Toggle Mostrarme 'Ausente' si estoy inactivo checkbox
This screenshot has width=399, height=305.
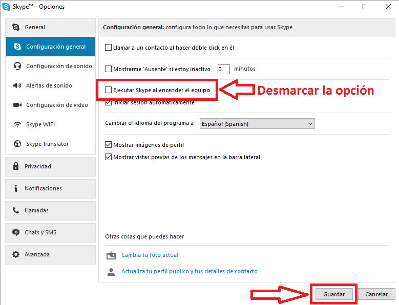[109, 69]
